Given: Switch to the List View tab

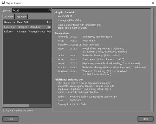Looking at the screenshot, I should tap(9, 17).
